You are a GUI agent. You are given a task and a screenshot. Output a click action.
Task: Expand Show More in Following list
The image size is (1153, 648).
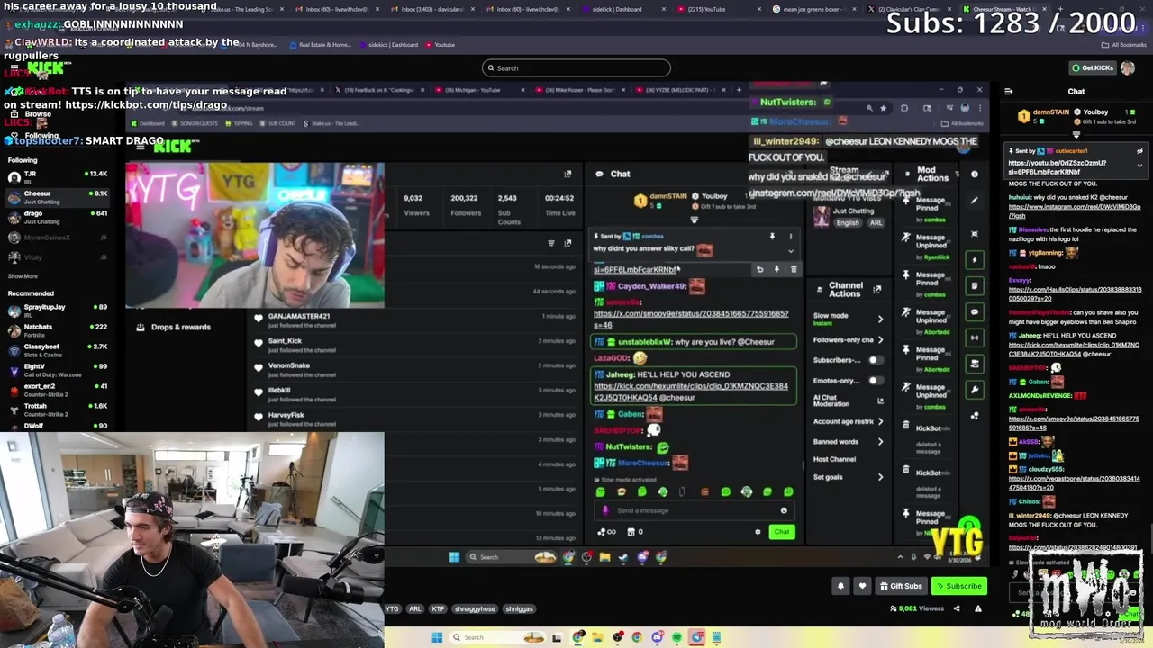[23, 276]
